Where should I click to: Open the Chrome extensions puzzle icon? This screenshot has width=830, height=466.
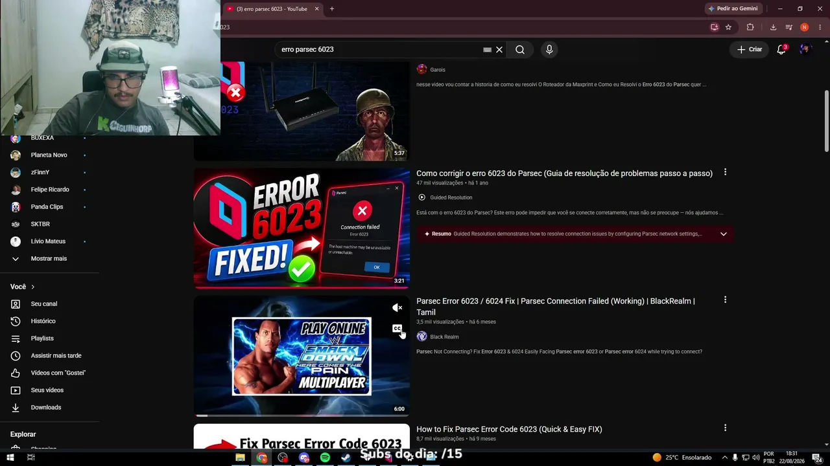750,27
